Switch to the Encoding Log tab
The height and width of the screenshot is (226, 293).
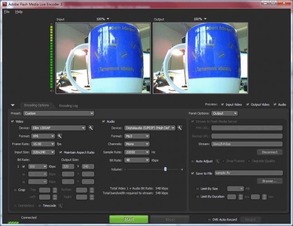[68, 106]
